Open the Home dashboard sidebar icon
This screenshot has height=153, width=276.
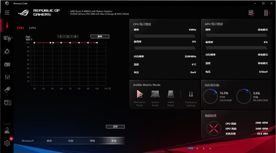point(7,25)
